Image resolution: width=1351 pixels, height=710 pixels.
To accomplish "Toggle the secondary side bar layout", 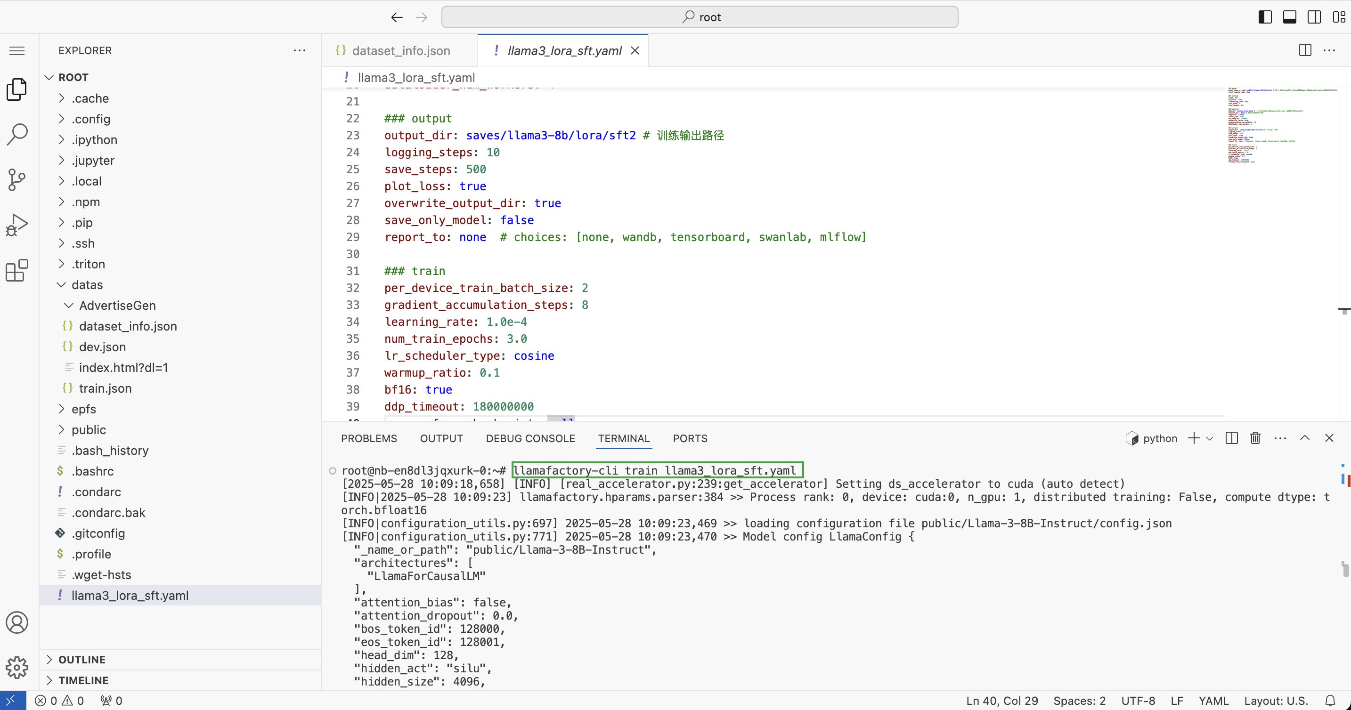I will pos(1314,17).
